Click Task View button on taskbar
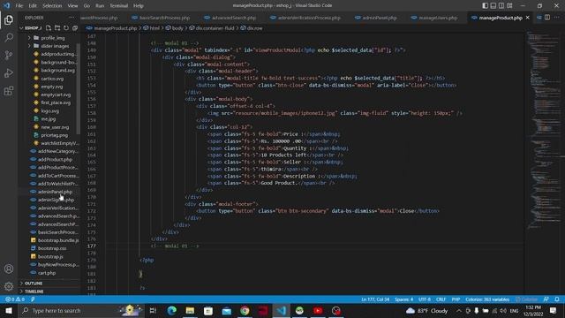The image size is (565, 318). point(153,310)
